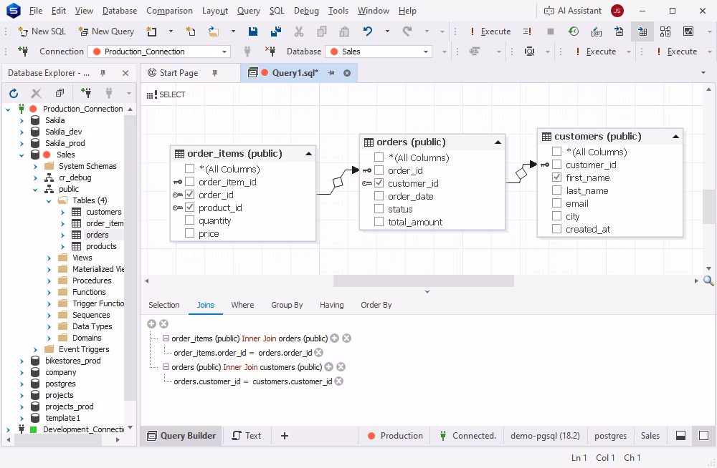Open the Comparison menu
This screenshot has width=717, height=468.
169,11
